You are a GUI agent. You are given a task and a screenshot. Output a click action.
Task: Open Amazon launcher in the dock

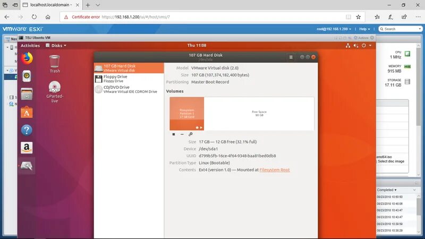point(27,148)
